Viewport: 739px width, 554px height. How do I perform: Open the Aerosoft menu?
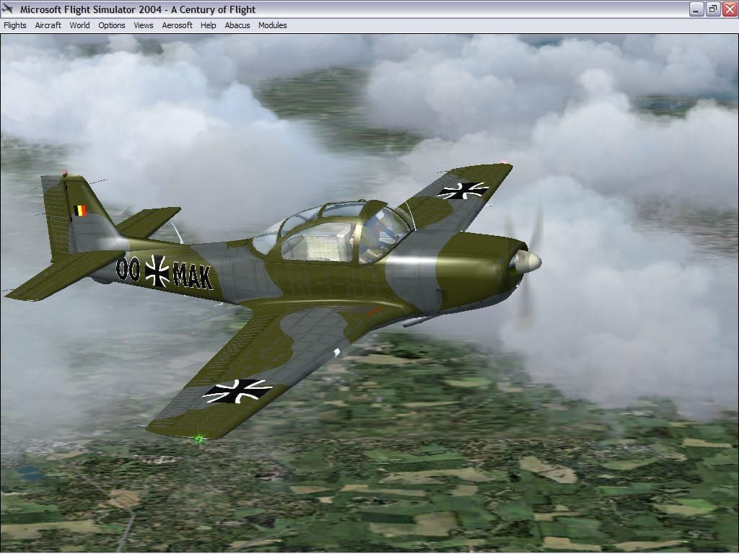point(177,25)
